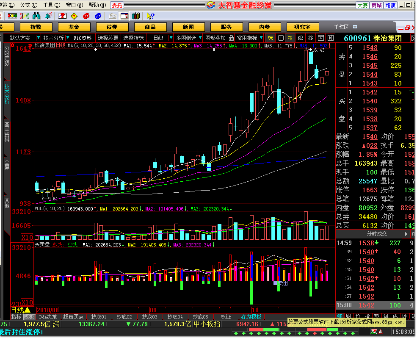Click the skip-to-end side panel icon
This screenshot has width=417, height=338.
coord(331,38)
